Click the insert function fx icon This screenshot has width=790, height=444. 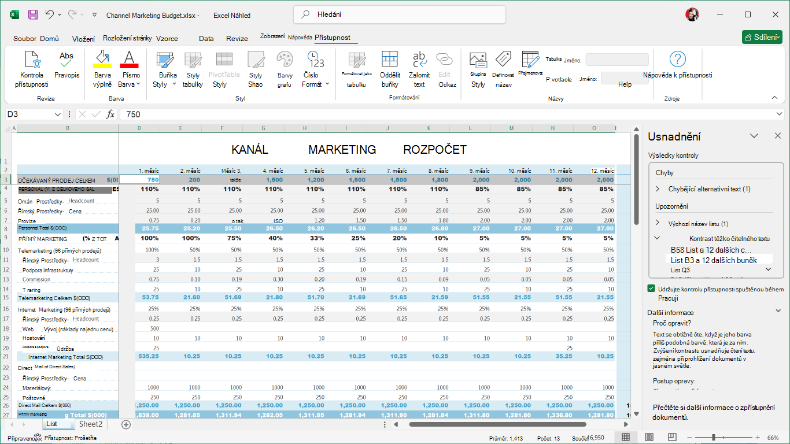coord(110,114)
